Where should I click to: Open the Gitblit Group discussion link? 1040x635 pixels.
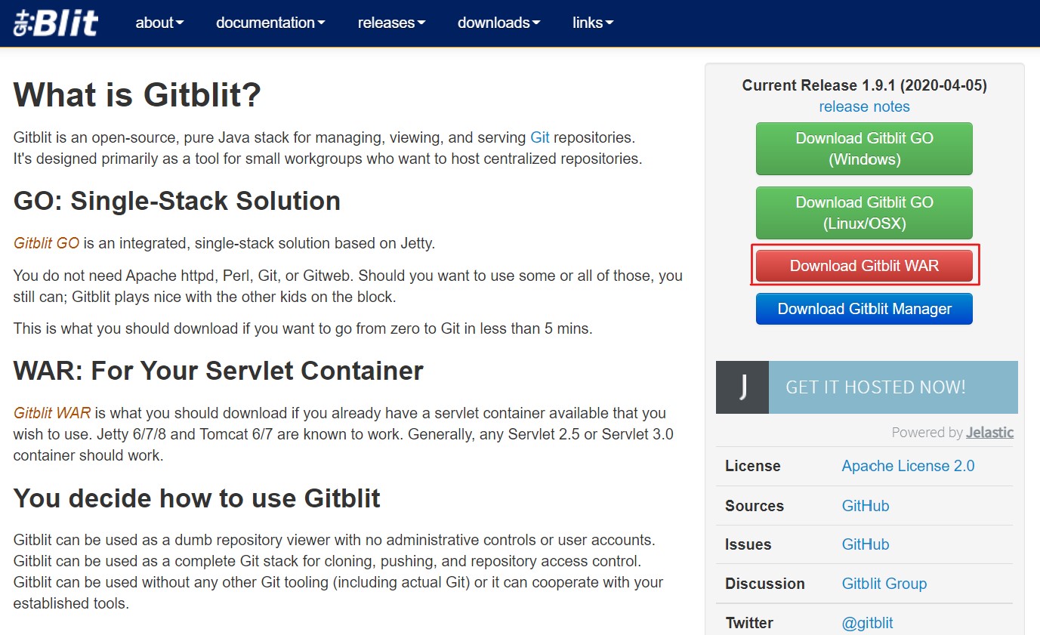[x=884, y=584]
